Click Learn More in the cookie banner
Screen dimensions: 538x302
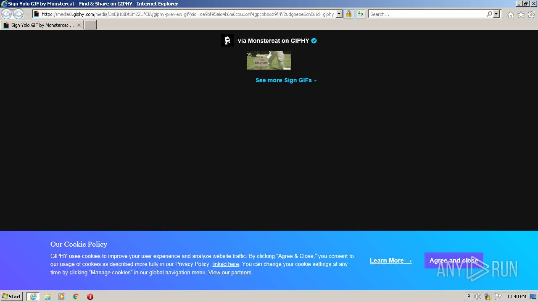coord(391,260)
